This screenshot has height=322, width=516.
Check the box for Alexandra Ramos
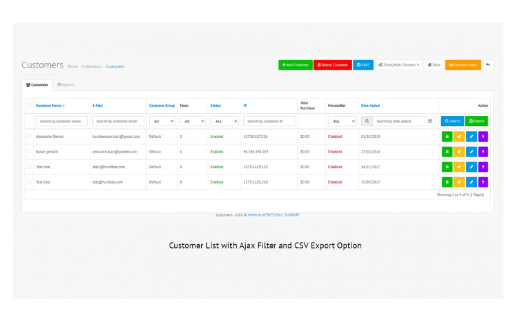click(28, 137)
